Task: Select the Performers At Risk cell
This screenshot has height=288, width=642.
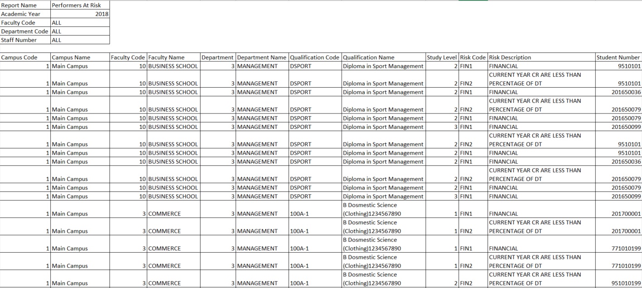Action: click(80, 5)
